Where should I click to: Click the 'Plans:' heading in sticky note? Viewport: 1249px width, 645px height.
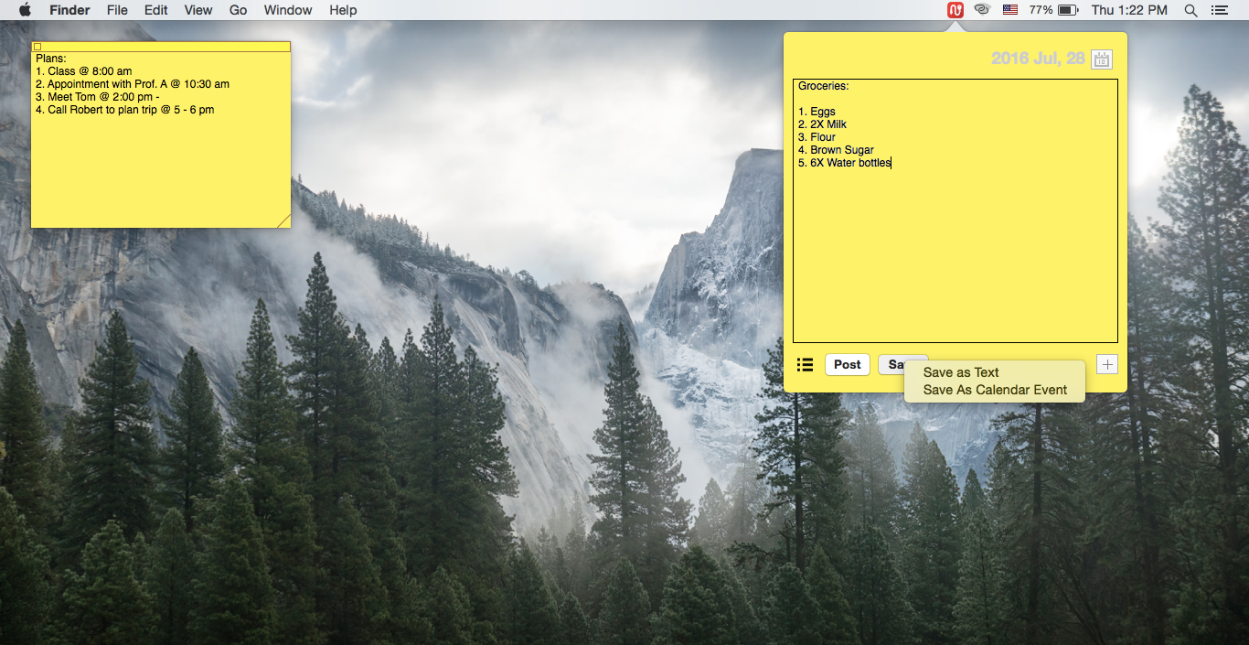click(x=50, y=59)
